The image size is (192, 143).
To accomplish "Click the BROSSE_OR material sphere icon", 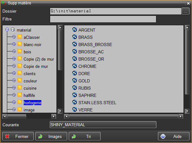I will (x=74, y=59).
